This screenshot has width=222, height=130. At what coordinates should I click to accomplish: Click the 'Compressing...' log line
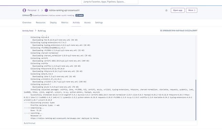pyautogui.click(x=34, y=108)
